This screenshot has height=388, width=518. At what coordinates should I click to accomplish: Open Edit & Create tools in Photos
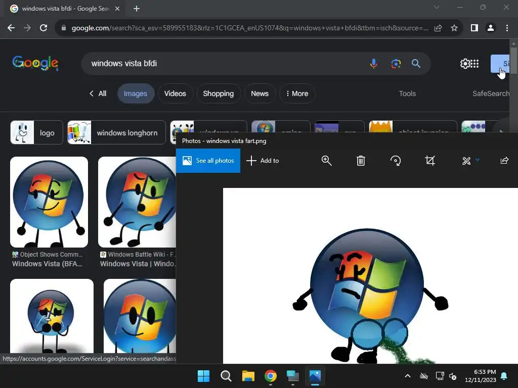tap(466, 161)
